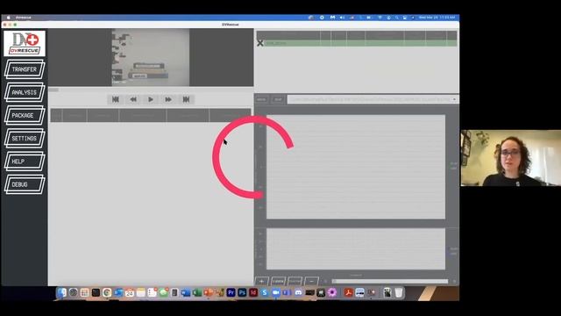Open Calendar from the Dock
The width and height of the screenshot is (561, 316).
[x=130, y=292]
